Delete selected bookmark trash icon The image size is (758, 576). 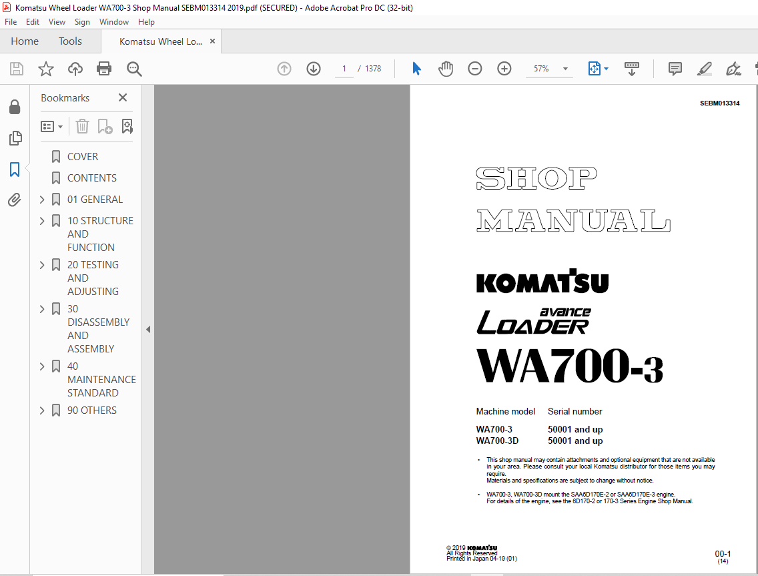(x=82, y=127)
